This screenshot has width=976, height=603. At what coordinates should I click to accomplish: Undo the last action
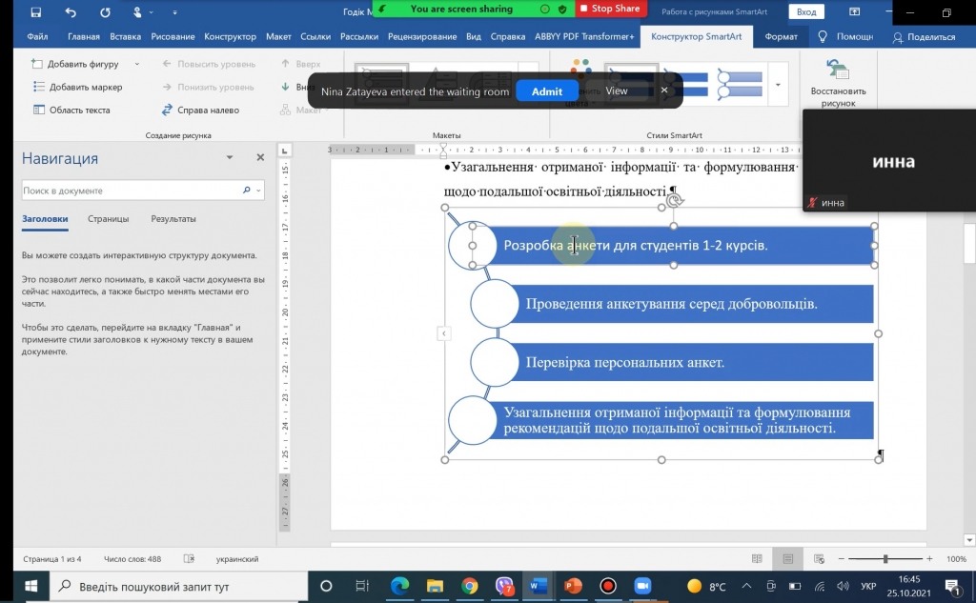click(71, 11)
